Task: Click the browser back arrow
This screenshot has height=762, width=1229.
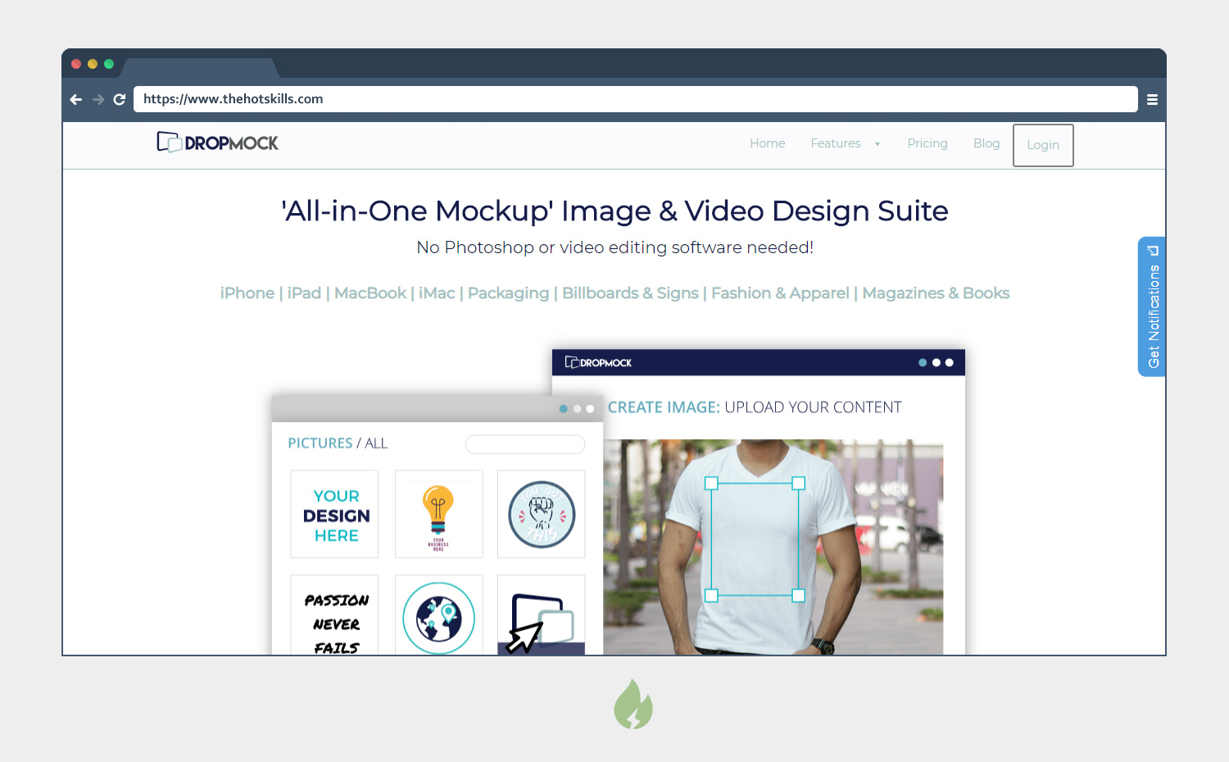Action: [76, 99]
